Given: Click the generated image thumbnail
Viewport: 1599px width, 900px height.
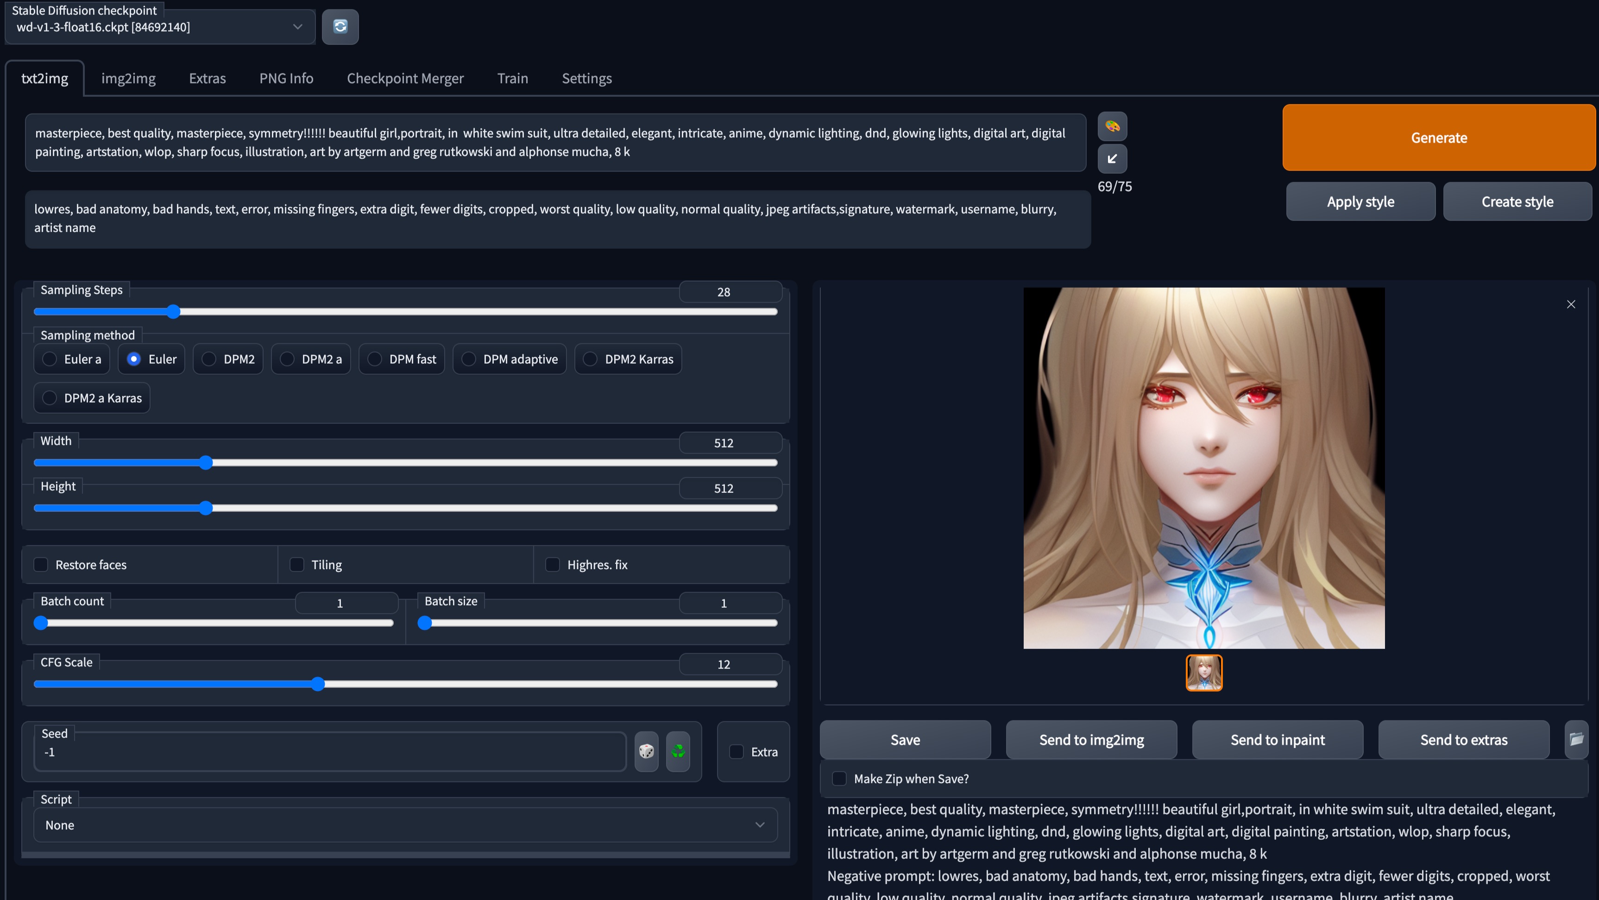Looking at the screenshot, I should pos(1203,673).
